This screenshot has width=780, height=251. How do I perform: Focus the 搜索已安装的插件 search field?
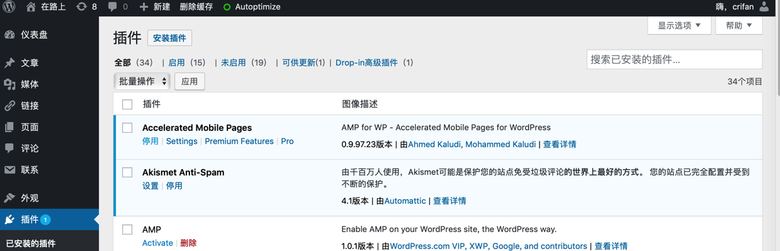tap(674, 60)
